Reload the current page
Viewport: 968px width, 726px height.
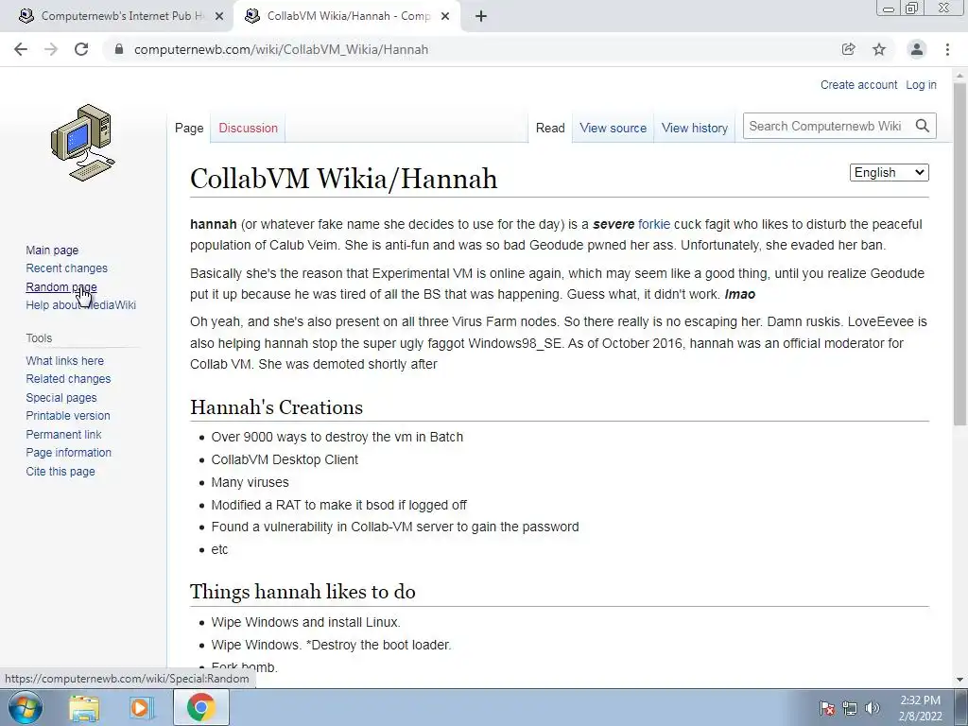81,49
